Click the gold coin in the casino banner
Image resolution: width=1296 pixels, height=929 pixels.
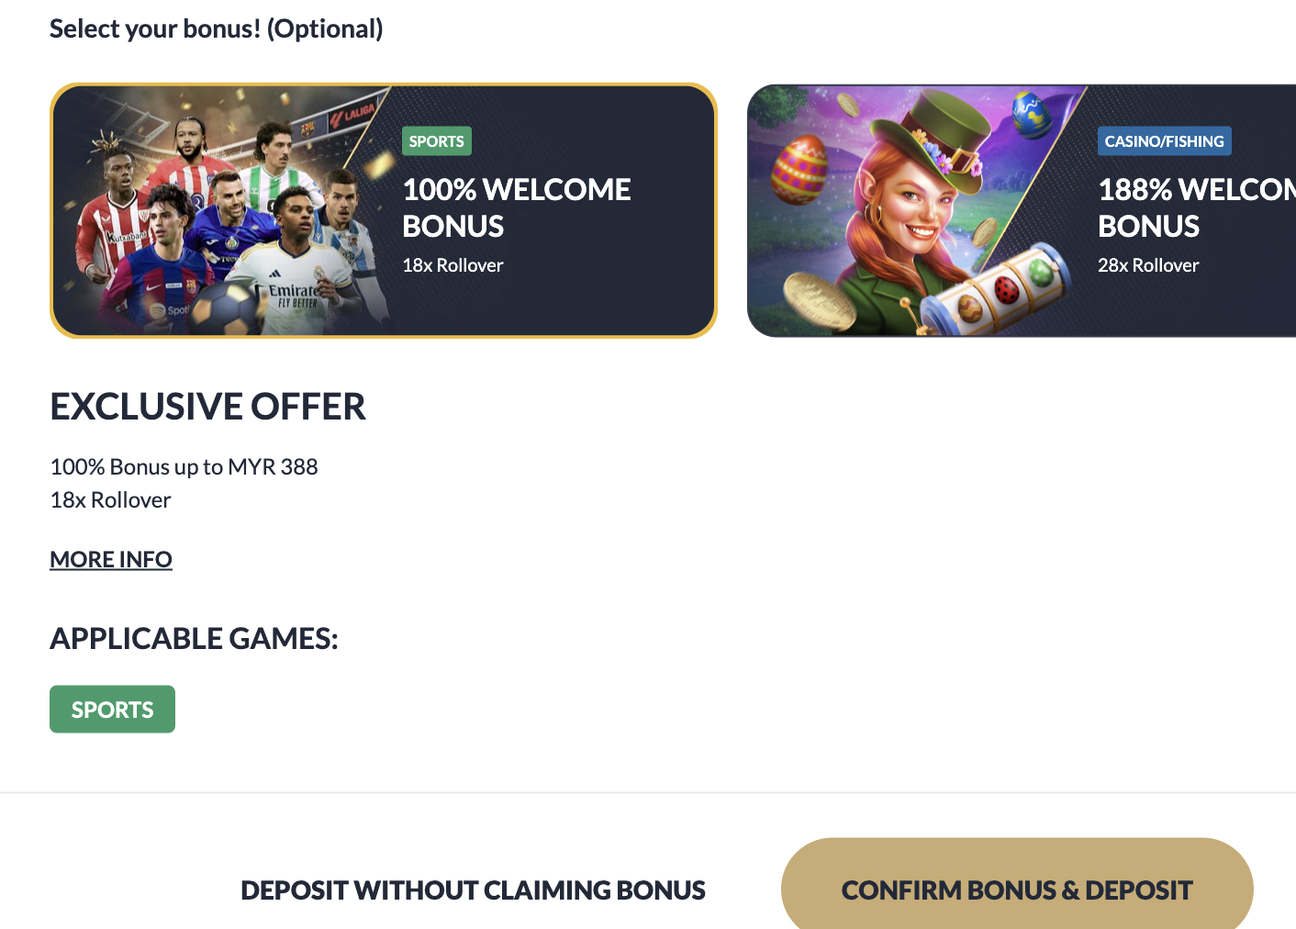coord(820,303)
